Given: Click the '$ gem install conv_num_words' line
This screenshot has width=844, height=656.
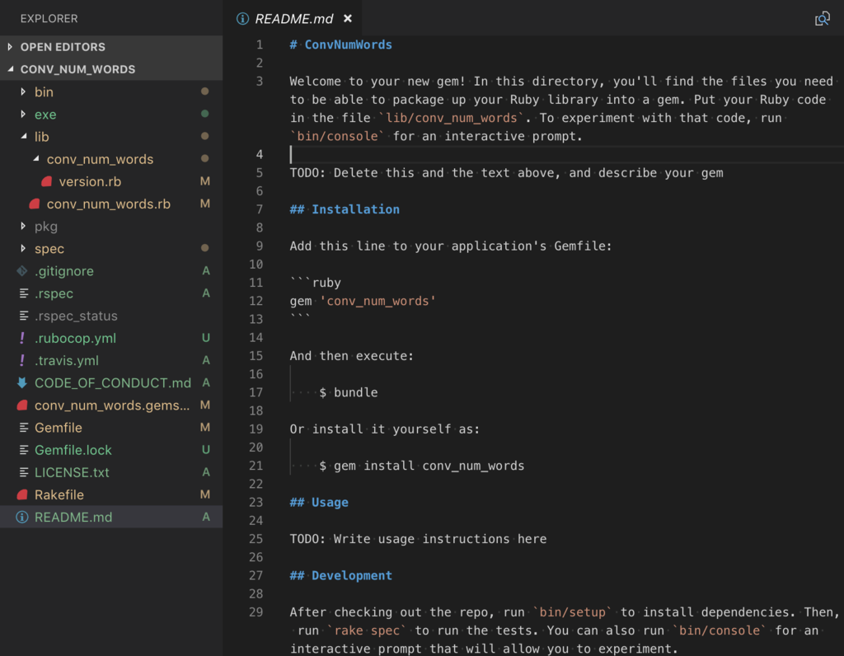Looking at the screenshot, I should [x=421, y=466].
